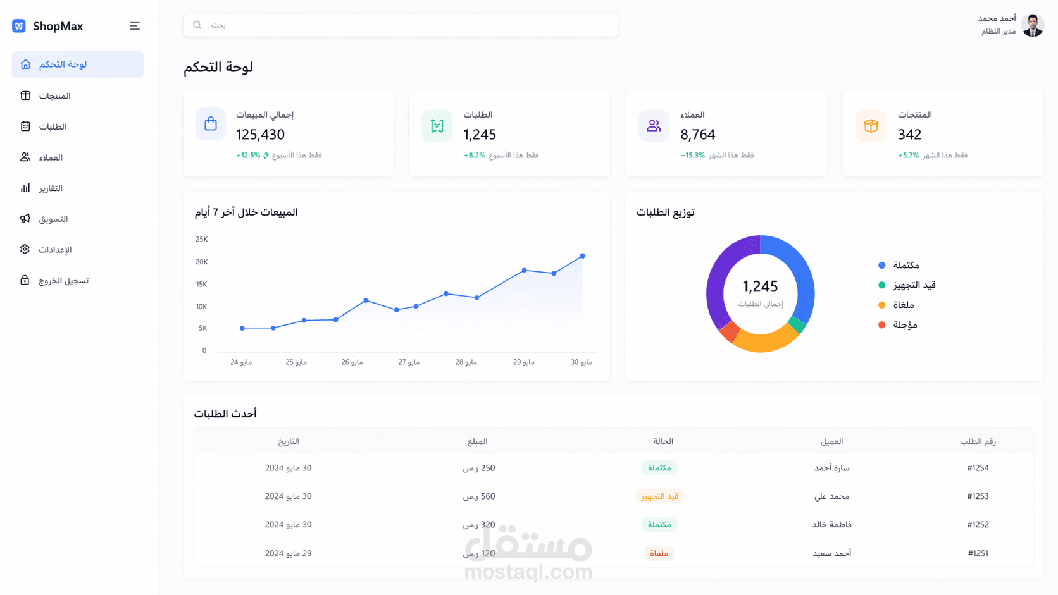Open الإعدادات gear icon
The image size is (1058, 595).
[25, 249]
